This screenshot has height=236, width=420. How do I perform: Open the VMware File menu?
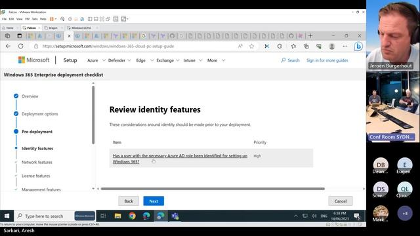pos(4,19)
